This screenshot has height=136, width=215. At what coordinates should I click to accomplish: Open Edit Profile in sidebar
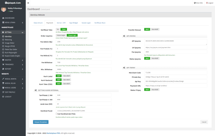[x=10, y=92]
